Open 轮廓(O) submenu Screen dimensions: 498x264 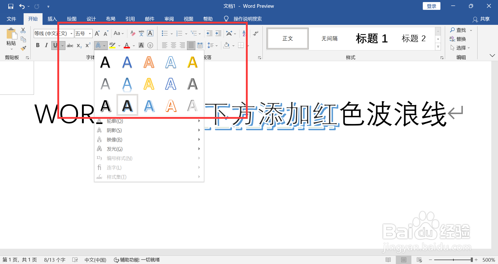(149, 121)
